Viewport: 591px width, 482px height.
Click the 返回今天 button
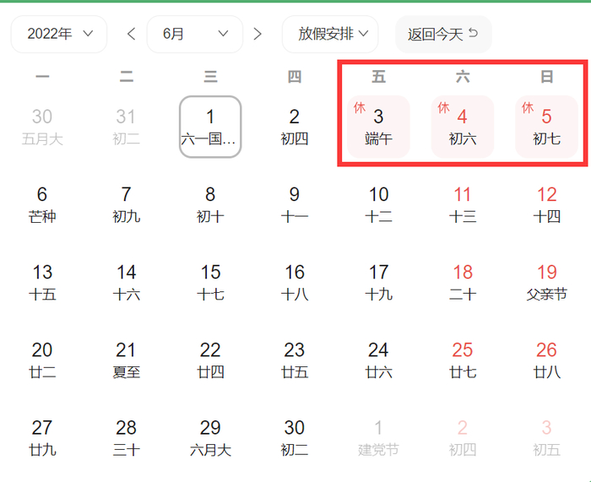pyautogui.click(x=443, y=34)
